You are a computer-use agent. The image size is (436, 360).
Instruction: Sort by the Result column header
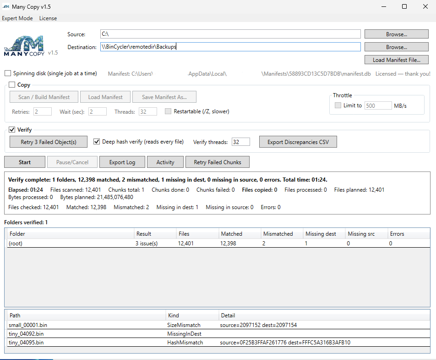point(155,234)
